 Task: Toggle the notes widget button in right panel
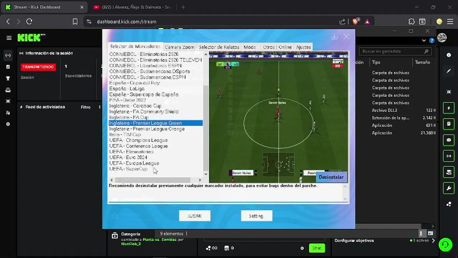[449, 124]
